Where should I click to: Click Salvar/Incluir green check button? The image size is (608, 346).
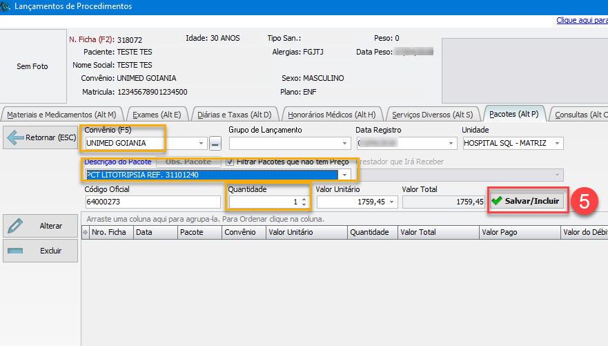click(x=528, y=200)
